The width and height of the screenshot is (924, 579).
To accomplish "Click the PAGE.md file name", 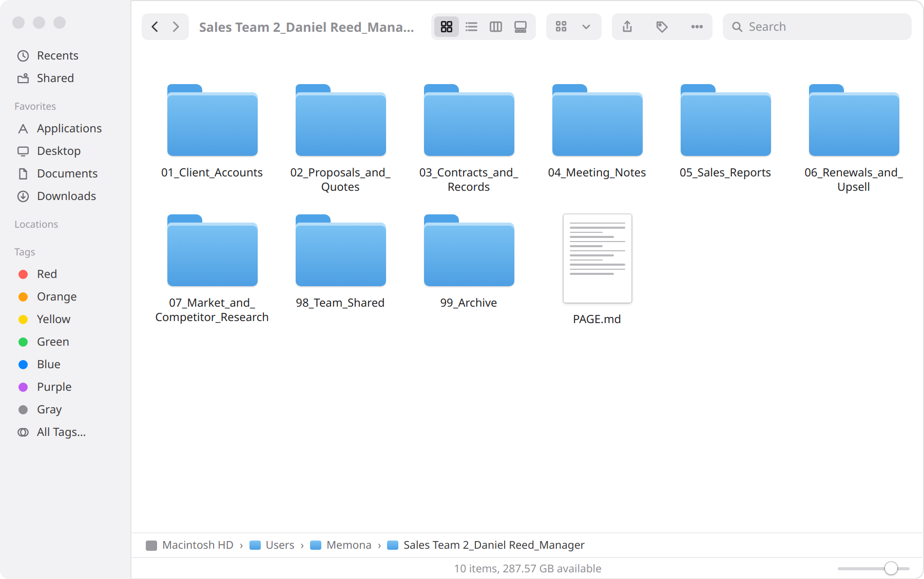I will pyautogui.click(x=597, y=319).
